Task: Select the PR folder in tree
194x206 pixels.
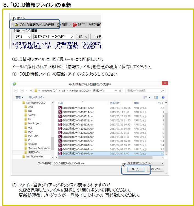Action: click(30, 140)
